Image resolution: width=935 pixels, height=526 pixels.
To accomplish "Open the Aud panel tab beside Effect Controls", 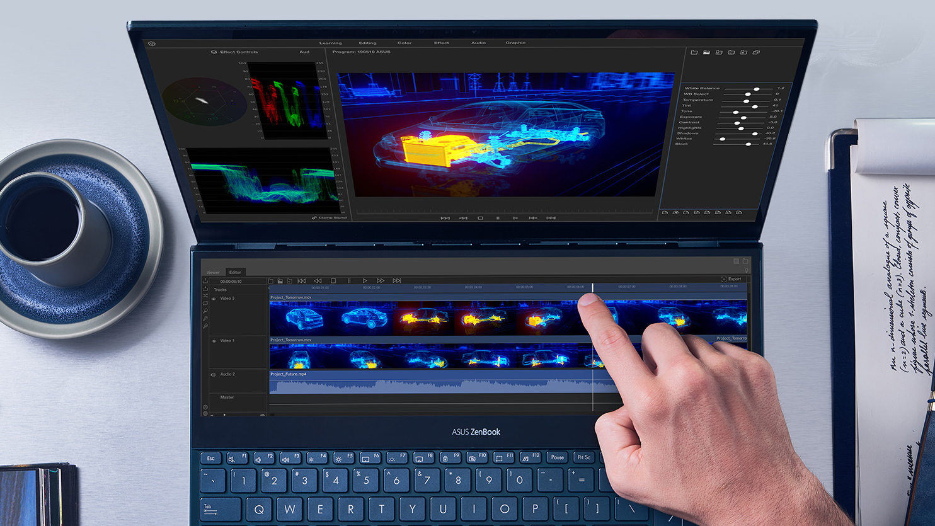I will (304, 52).
